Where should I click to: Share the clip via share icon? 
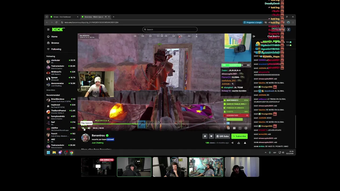tap(232, 143)
